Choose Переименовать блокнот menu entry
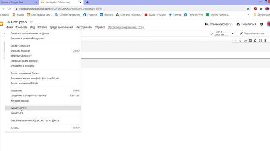270x151 pixels. coord(43,61)
